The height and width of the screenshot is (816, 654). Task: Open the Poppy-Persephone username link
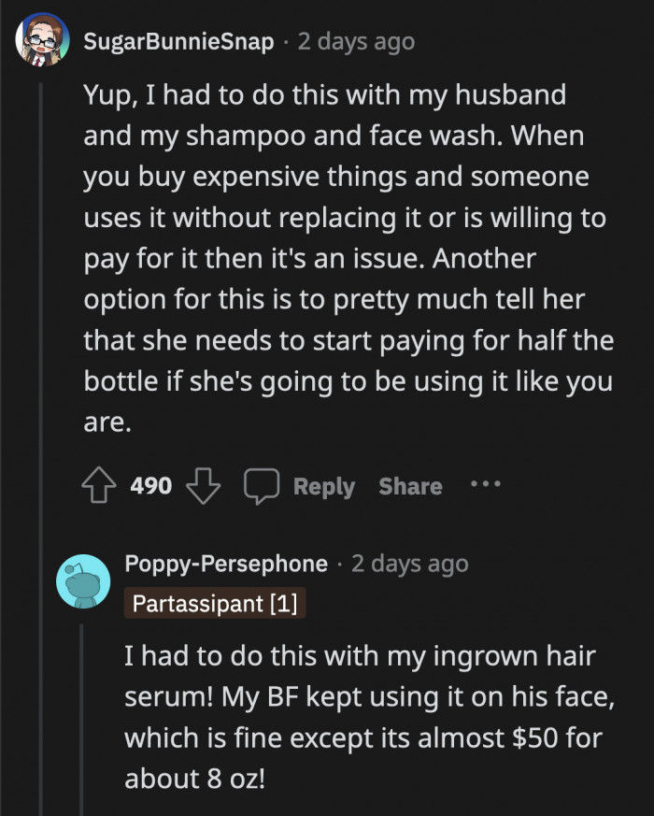(226, 564)
